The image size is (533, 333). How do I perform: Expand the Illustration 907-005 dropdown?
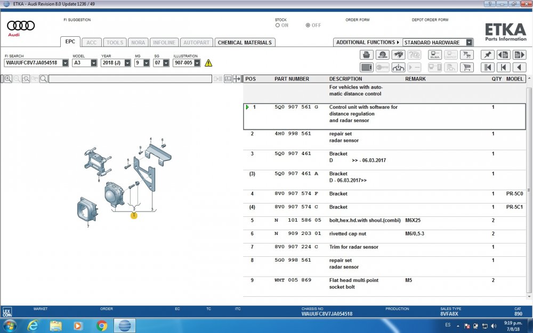coord(197,63)
